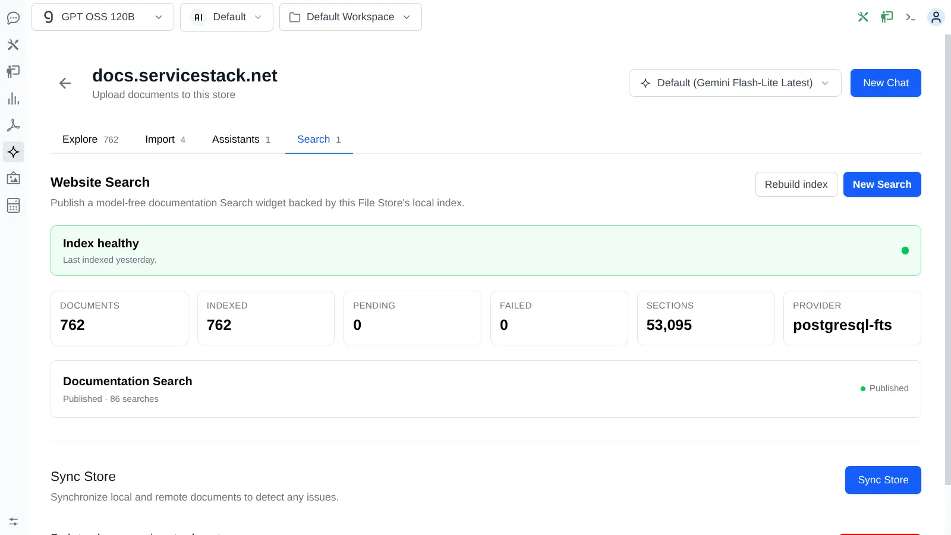Switch to the Explore tab
This screenshot has height=535, width=951.
[x=90, y=139]
